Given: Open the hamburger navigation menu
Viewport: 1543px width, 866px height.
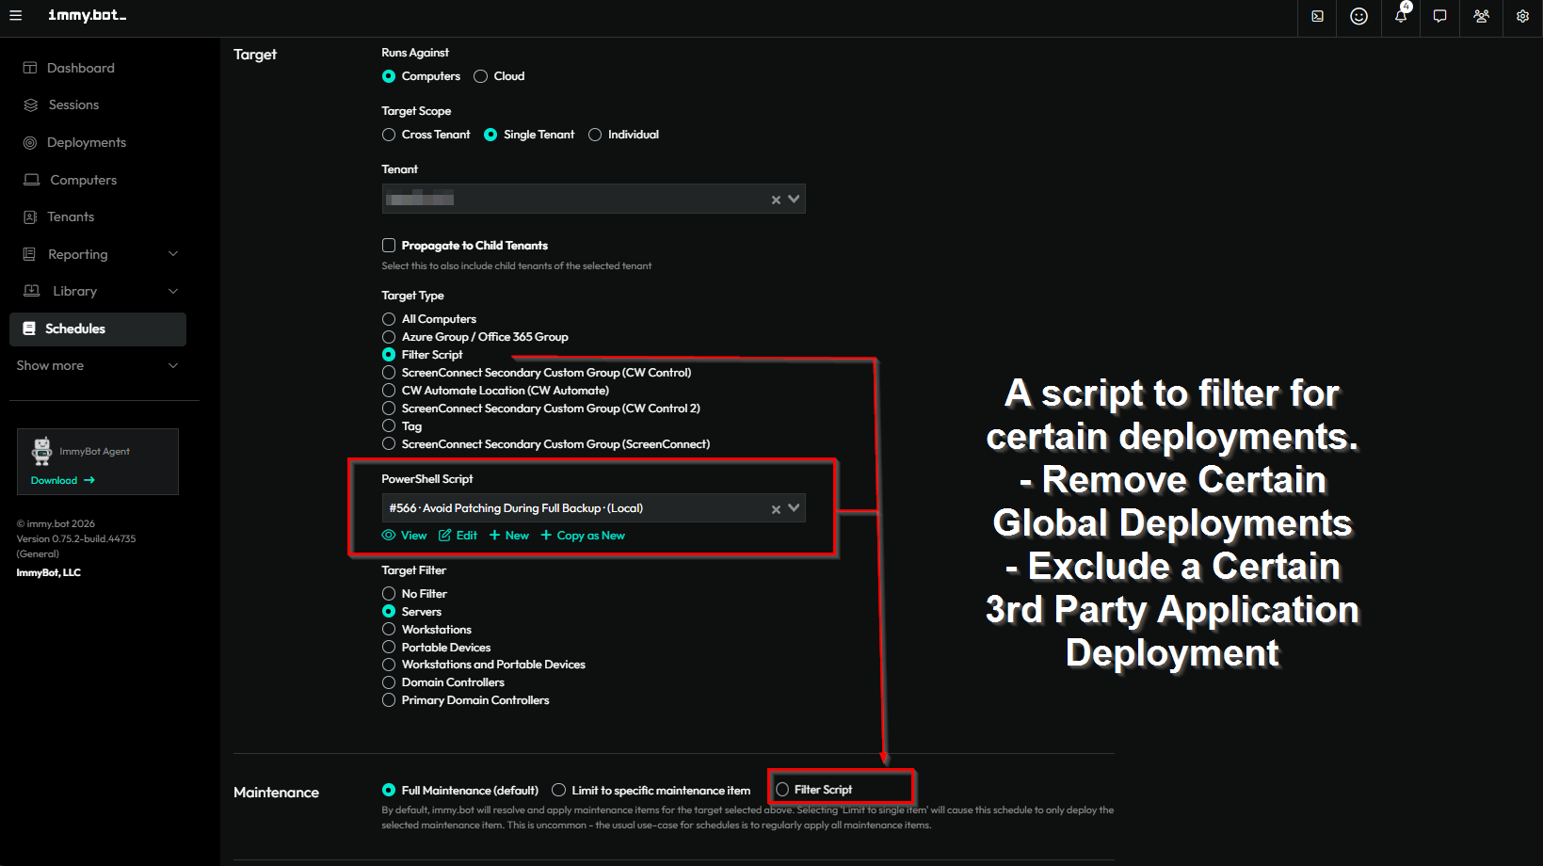Looking at the screenshot, I should [x=15, y=15].
